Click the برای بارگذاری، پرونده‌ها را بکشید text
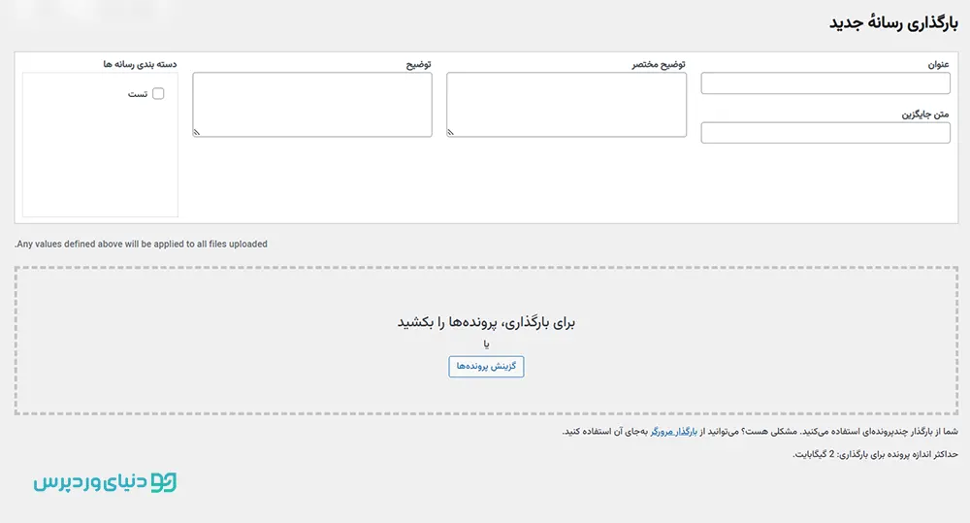Screen dimensions: 970x523 click(x=486, y=322)
